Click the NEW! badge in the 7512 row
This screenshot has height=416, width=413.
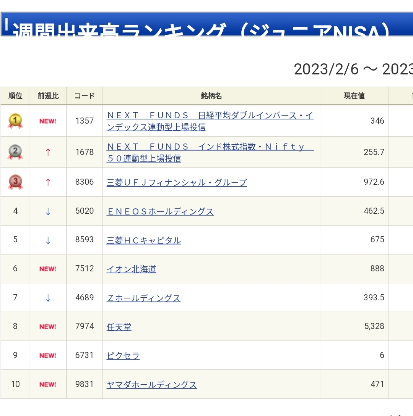[x=48, y=269]
